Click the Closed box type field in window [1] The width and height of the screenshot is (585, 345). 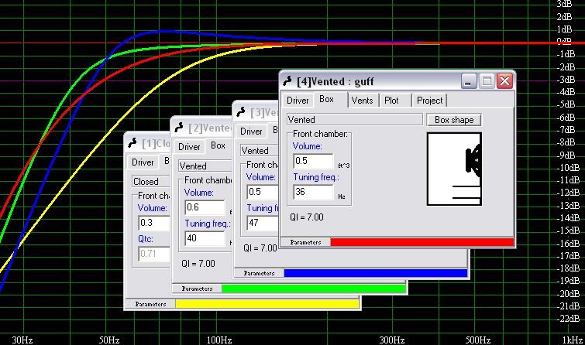[151, 182]
